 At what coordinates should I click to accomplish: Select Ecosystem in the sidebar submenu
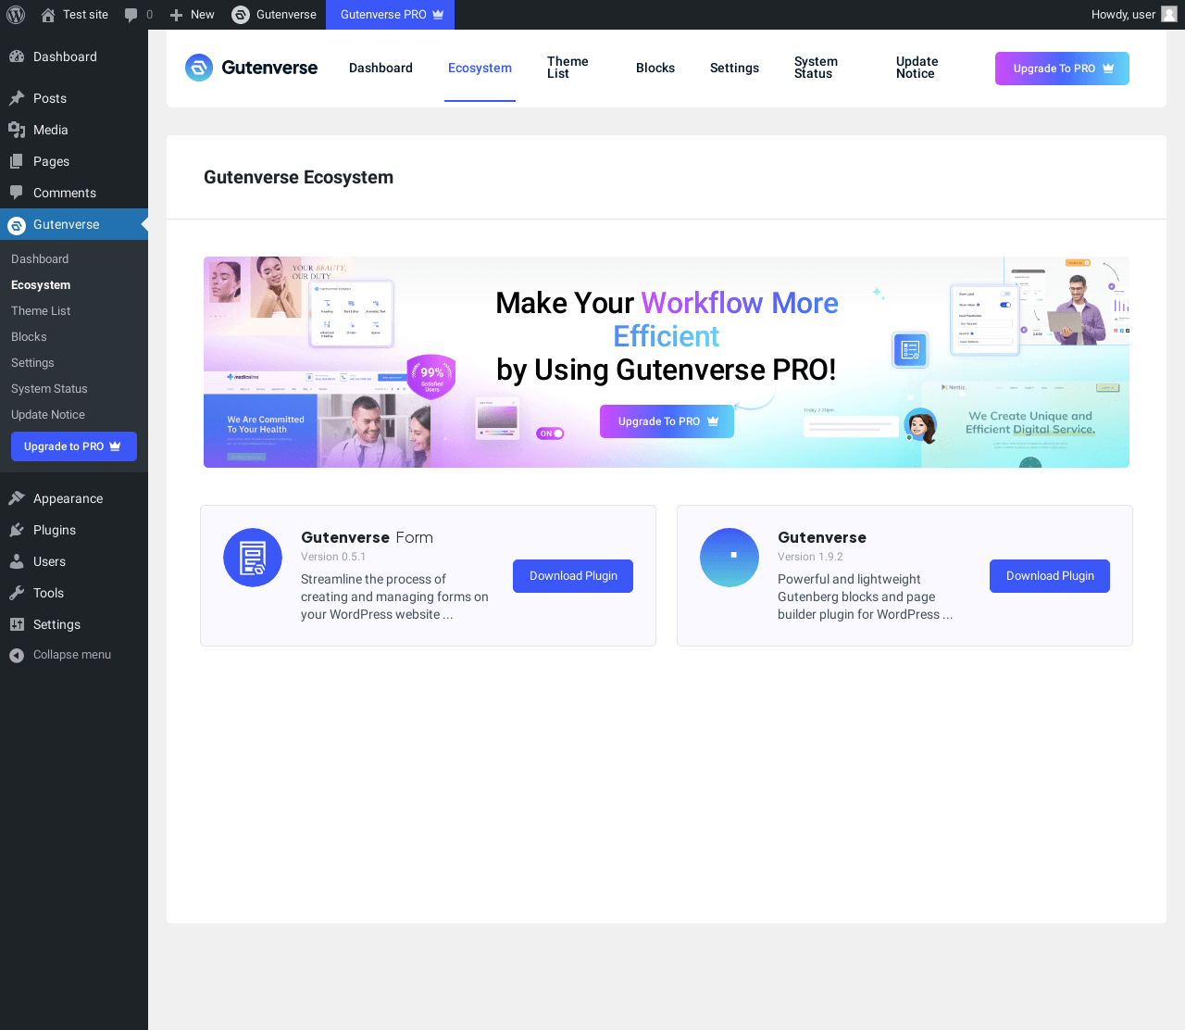tap(41, 285)
